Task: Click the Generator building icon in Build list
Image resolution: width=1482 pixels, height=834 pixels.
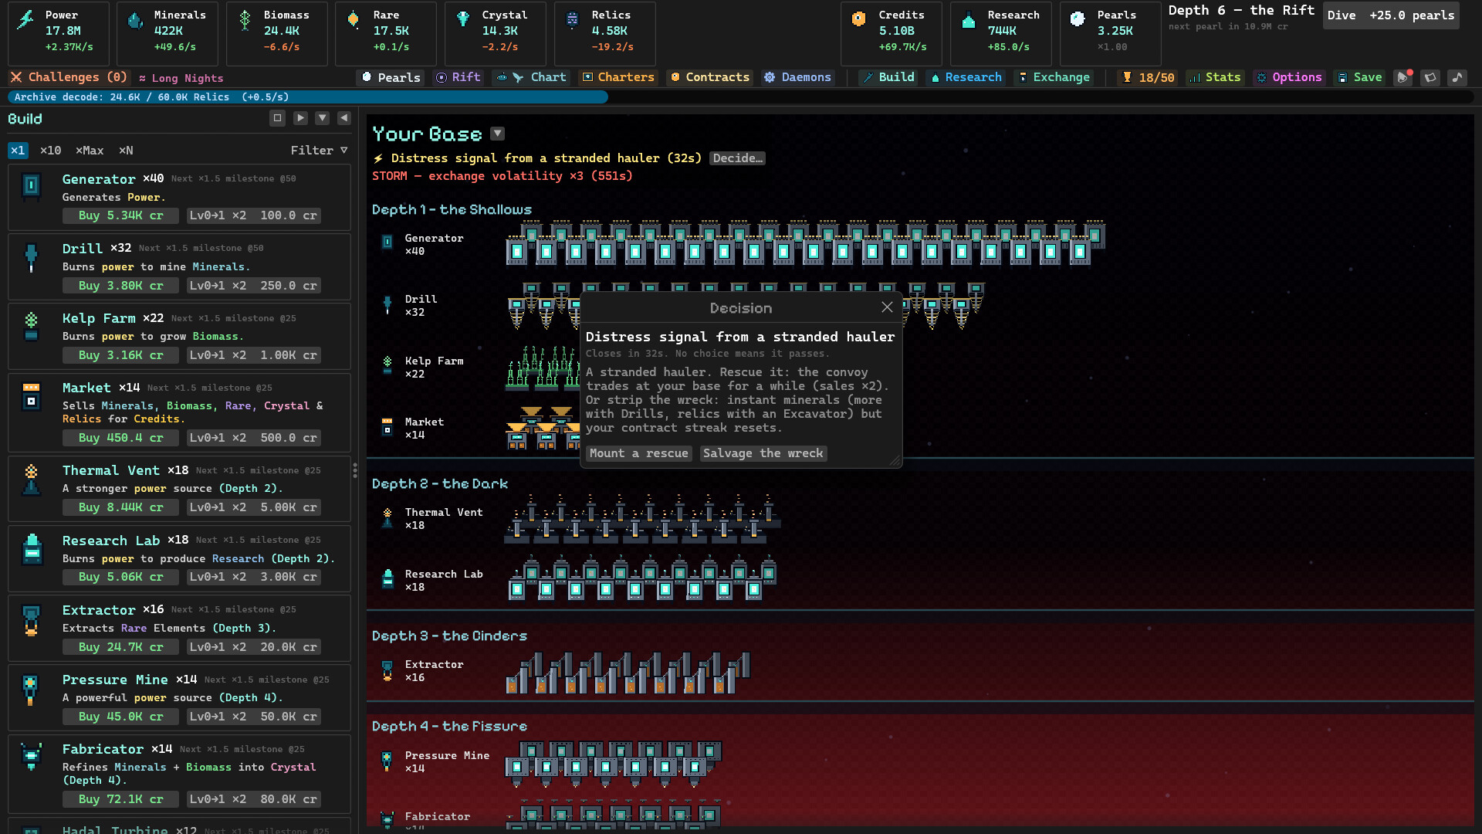Action: pos(31,186)
